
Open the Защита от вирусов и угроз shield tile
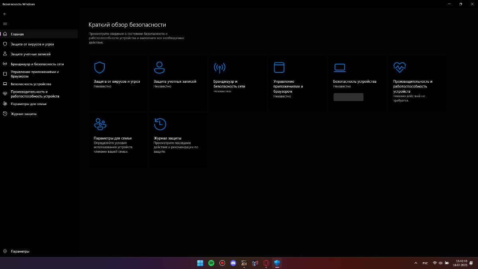click(100, 68)
